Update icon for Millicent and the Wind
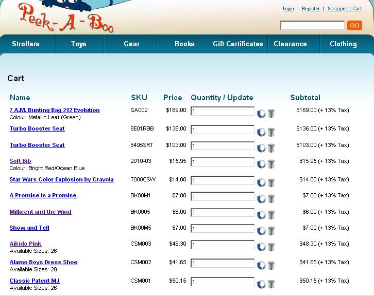 point(261,215)
